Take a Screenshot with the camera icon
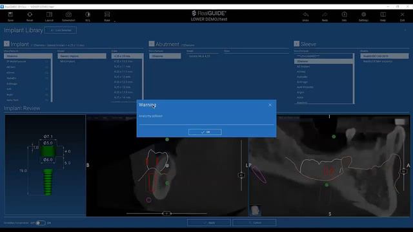This screenshot has height=232, width=413. (68, 15)
